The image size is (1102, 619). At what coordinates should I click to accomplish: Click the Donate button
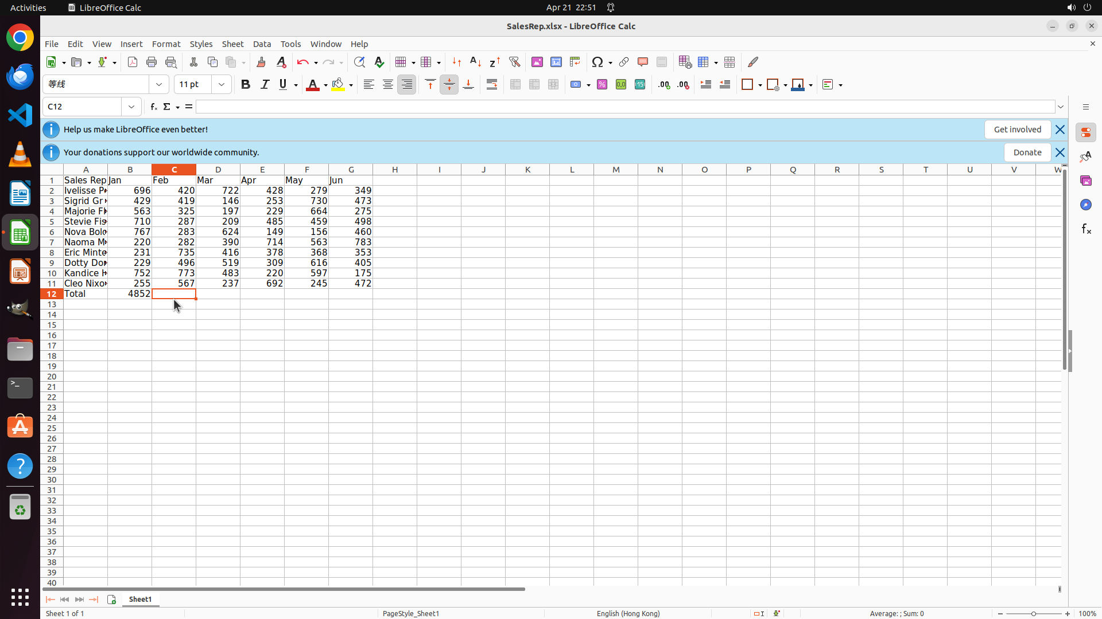pyautogui.click(x=1027, y=152)
